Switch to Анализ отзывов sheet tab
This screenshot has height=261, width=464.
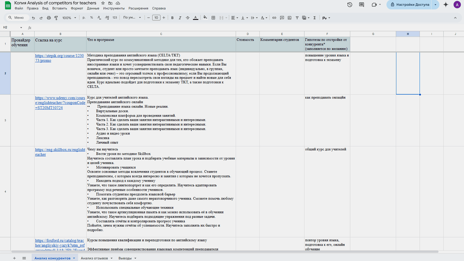tap(96, 258)
